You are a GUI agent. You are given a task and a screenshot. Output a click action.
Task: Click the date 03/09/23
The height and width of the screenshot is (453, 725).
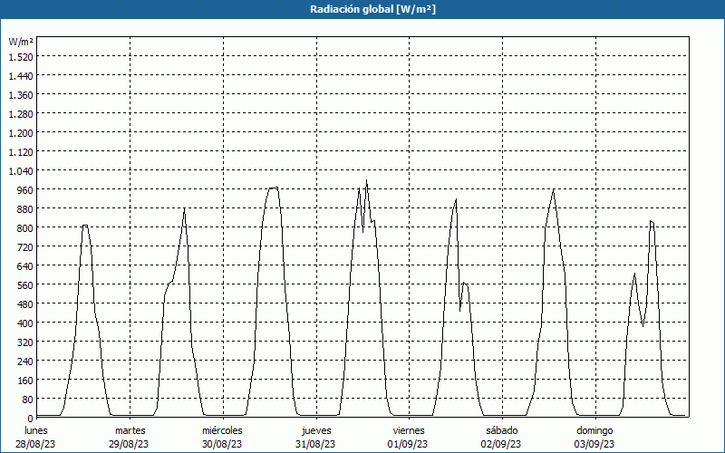(594, 444)
